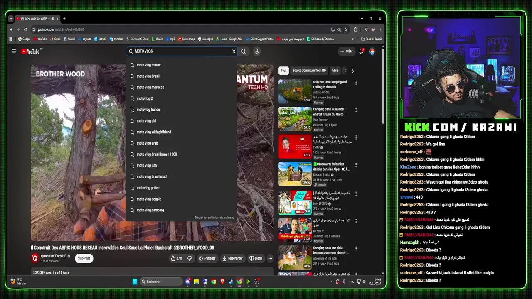Screen dimensions: 532x299
Task: Bookmark this page with star icon
Action: tap(345, 29)
